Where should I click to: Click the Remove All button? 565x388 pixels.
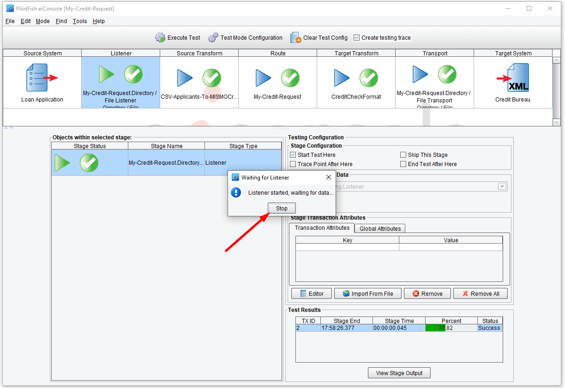[481, 294]
